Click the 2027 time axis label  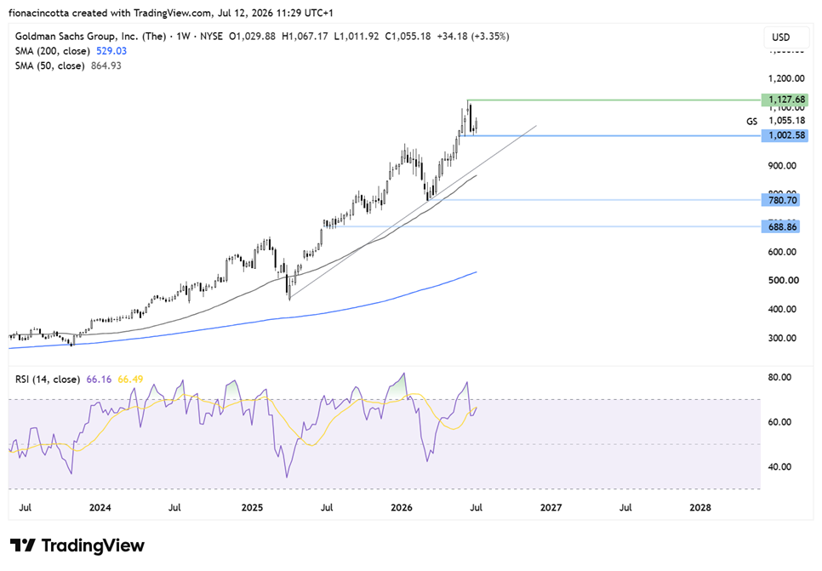coord(551,507)
